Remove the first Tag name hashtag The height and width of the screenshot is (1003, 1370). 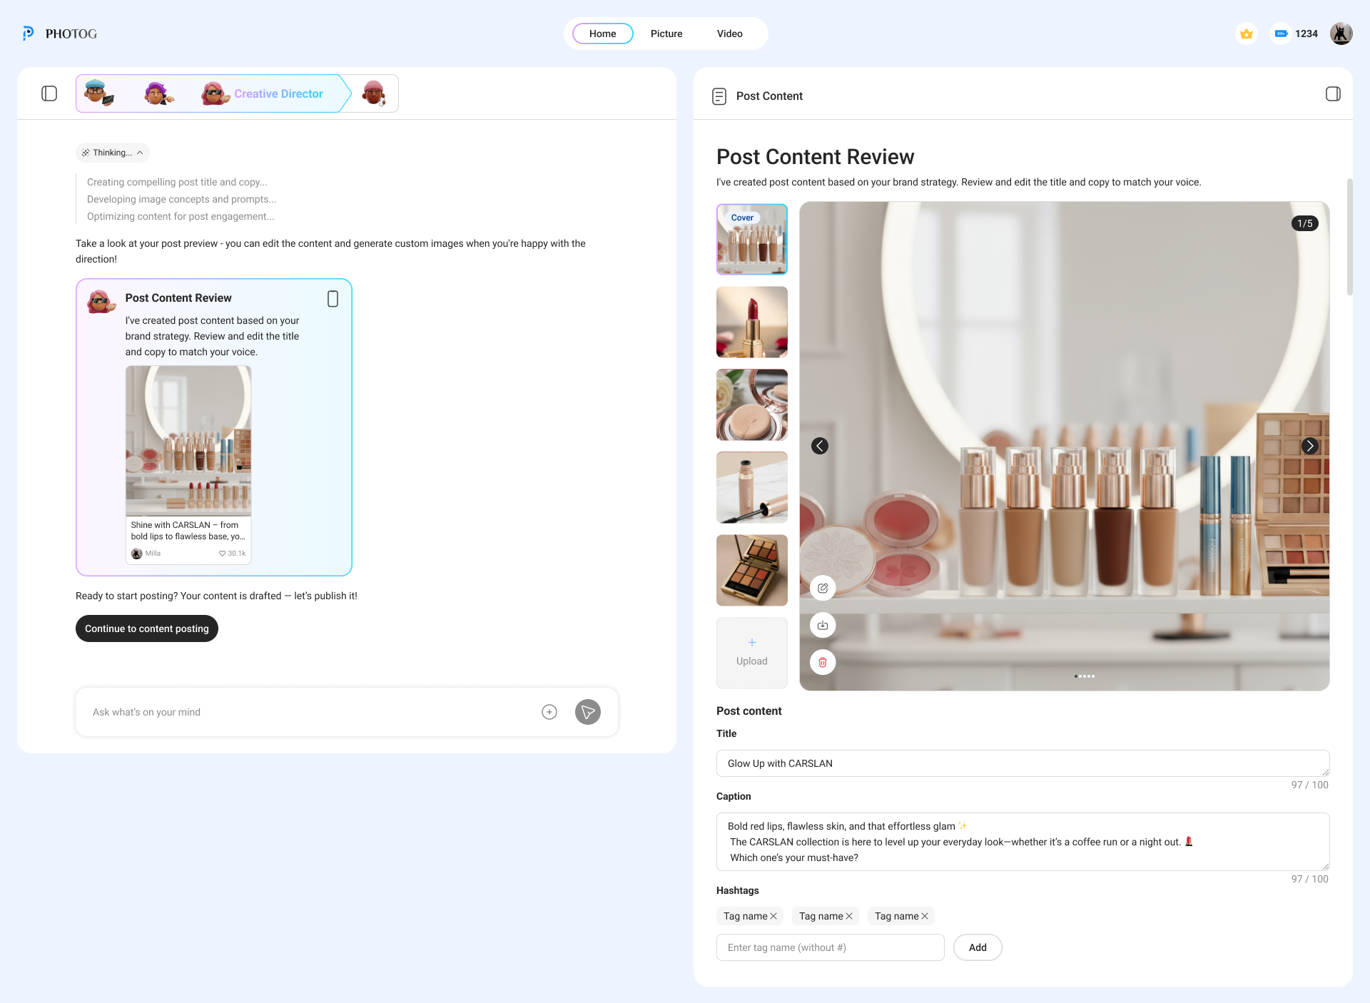773,916
